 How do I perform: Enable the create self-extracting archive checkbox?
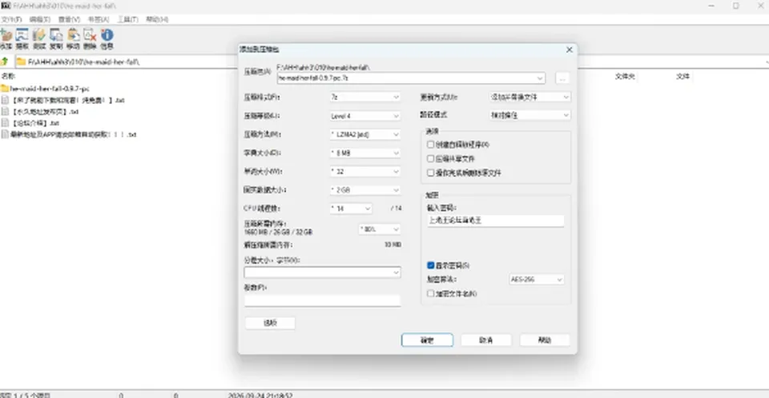(431, 145)
